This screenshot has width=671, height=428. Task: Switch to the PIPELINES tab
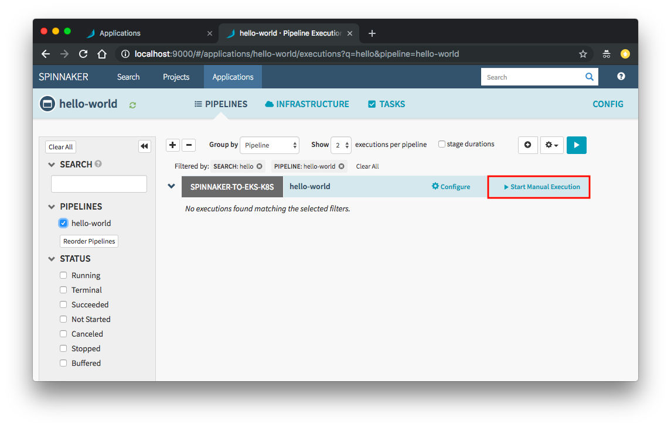[x=221, y=104]
